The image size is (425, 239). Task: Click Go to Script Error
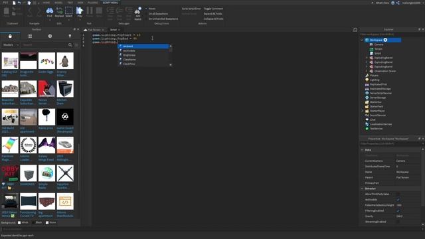click(191, 9)
